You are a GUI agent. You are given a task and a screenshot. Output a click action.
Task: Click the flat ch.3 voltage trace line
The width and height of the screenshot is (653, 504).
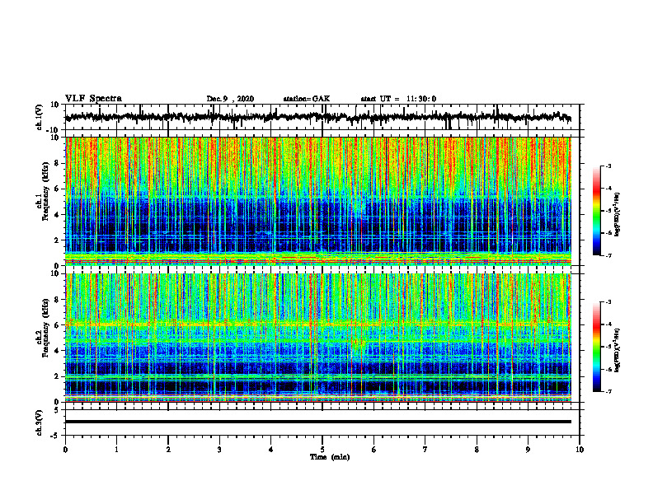[318, 422]
